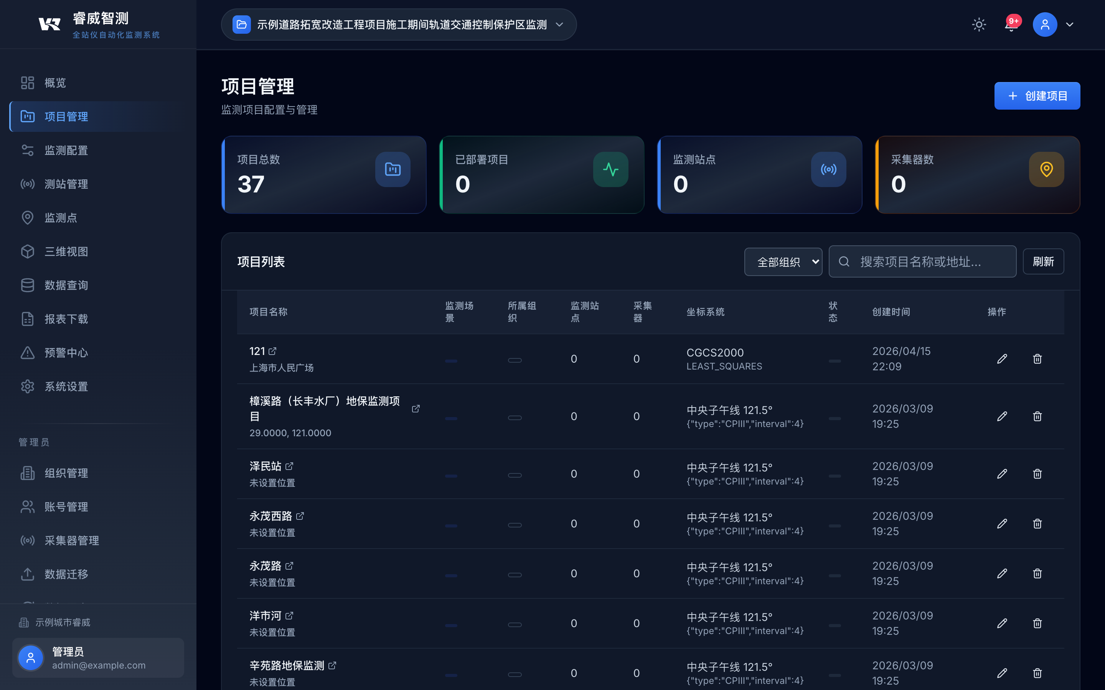Screen dimensions: 1105x690
Task: Enable the 状态 switch for 永茂西路
Action: pyautogui.click(x=835, y=525)
